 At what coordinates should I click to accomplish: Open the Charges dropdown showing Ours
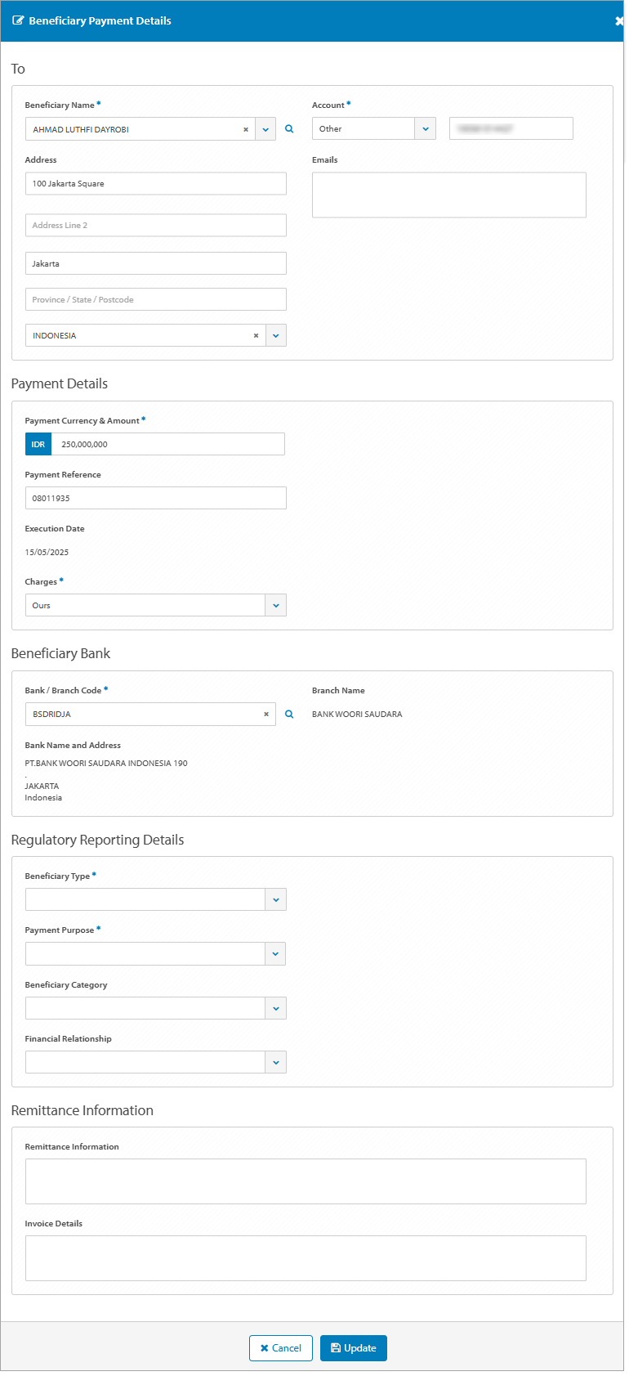[x=275, y=605]
